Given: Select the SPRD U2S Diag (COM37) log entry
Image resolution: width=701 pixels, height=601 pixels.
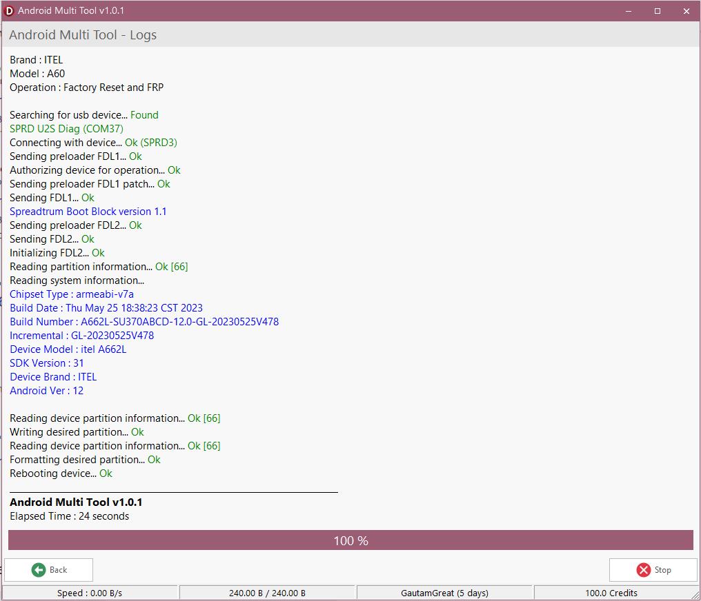Looking at the screenshot, I should pyautogui.click(x=66, y=128).
